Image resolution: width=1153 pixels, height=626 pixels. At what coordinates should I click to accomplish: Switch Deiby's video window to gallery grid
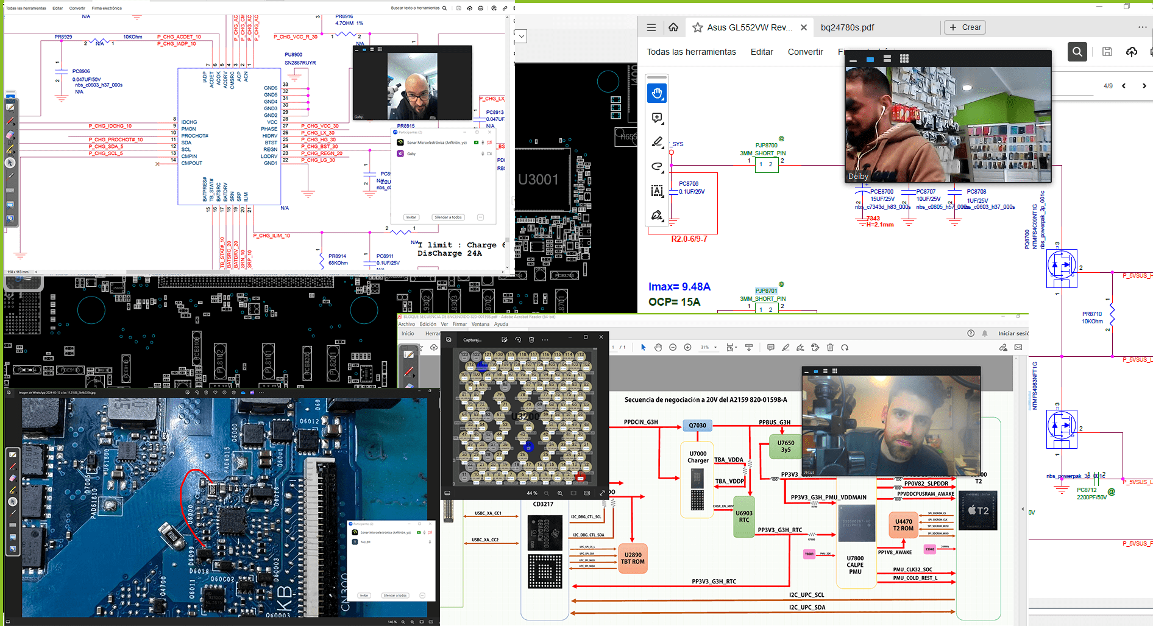coord(904,59)
